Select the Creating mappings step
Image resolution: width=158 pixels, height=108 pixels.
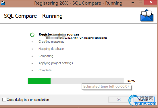[51, 42]
